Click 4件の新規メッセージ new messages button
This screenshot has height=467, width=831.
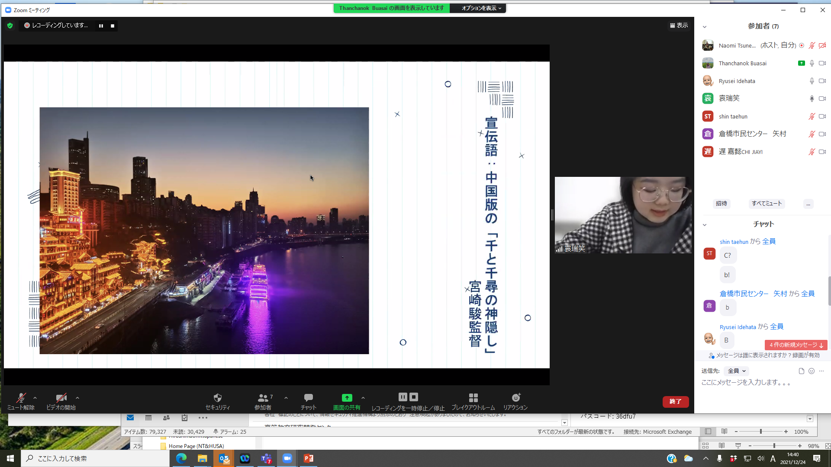coord(796,345)
